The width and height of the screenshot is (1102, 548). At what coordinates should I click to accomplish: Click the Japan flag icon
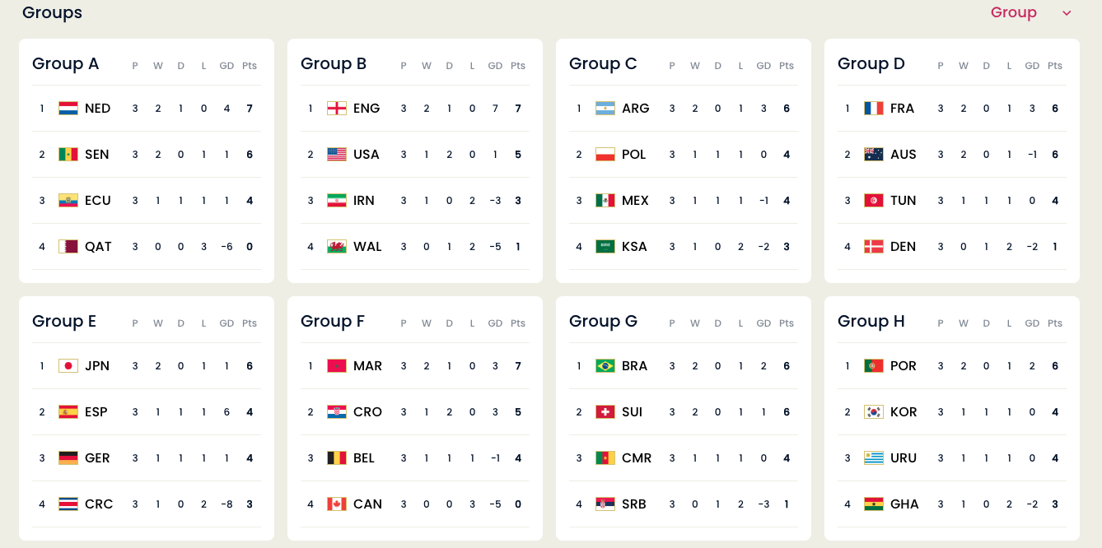point(68,366)
